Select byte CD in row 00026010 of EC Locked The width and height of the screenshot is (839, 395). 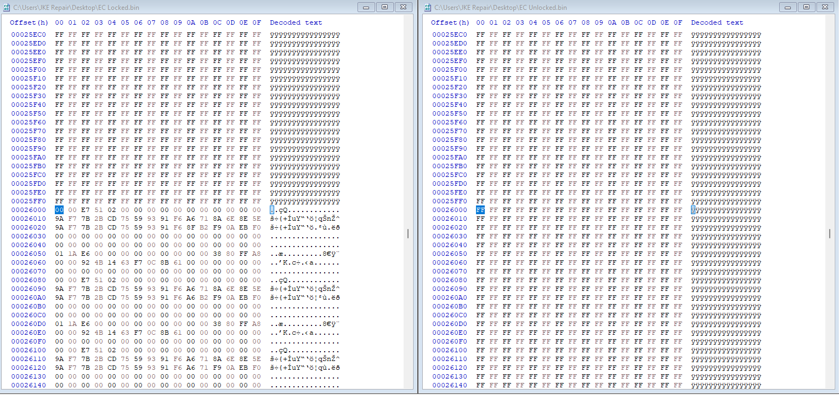(112, 219)
